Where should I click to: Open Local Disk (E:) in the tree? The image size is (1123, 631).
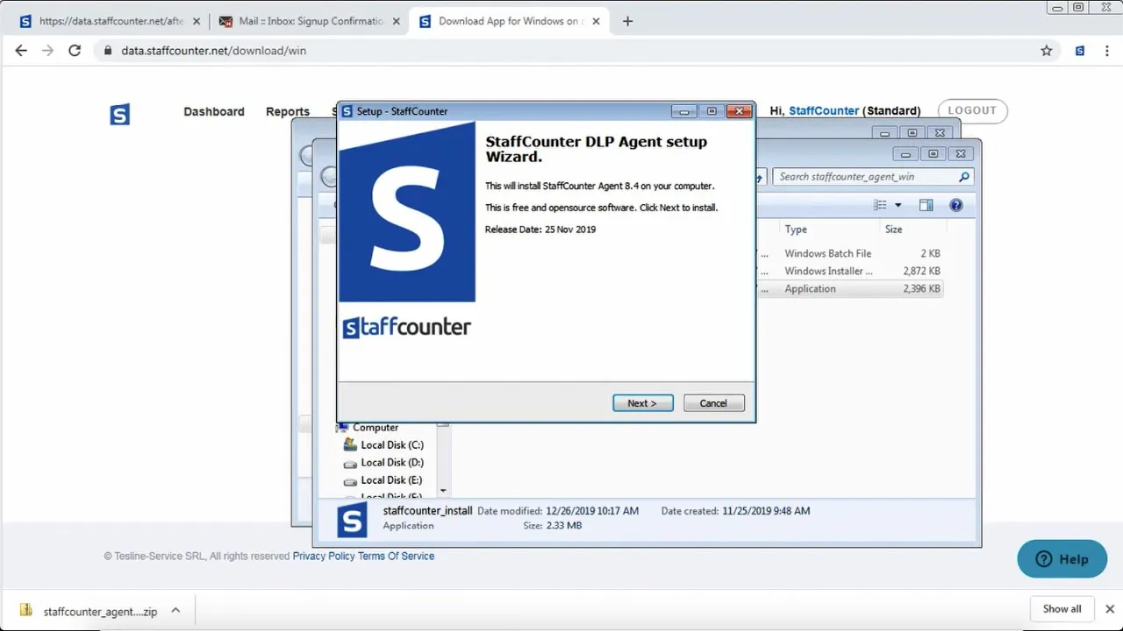point(391,480)
